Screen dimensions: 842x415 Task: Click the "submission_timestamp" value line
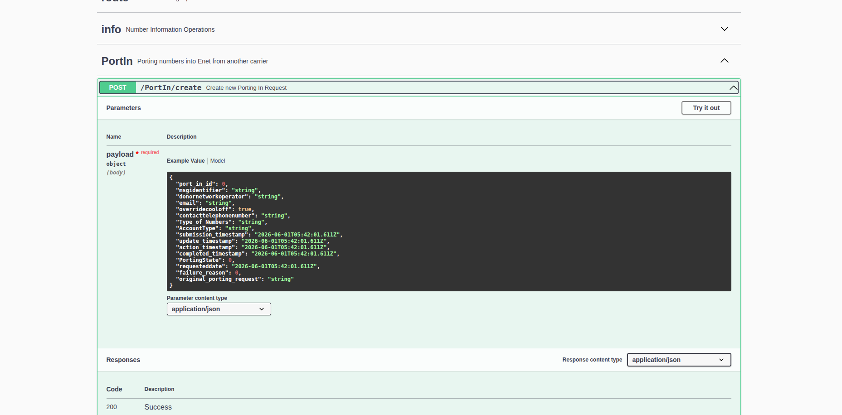tap(259, 235)
